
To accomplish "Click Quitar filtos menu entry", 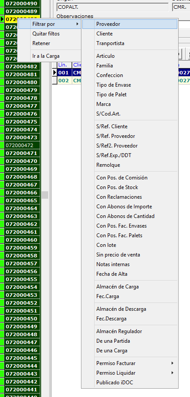I will click(x=49, y=34).
